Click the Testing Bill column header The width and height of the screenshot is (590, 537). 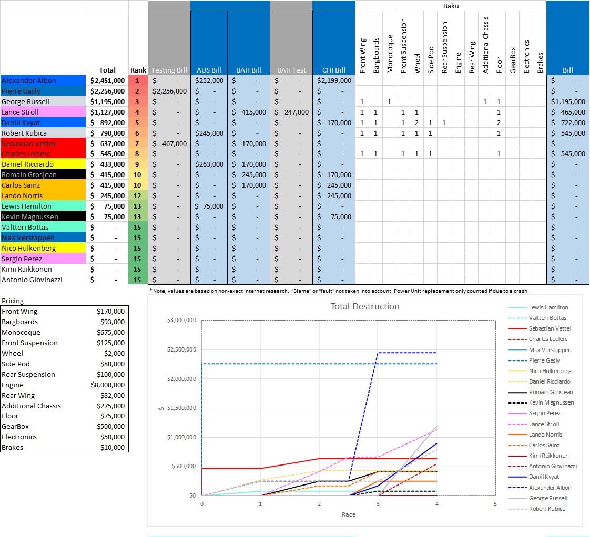[x=169, y=70]
